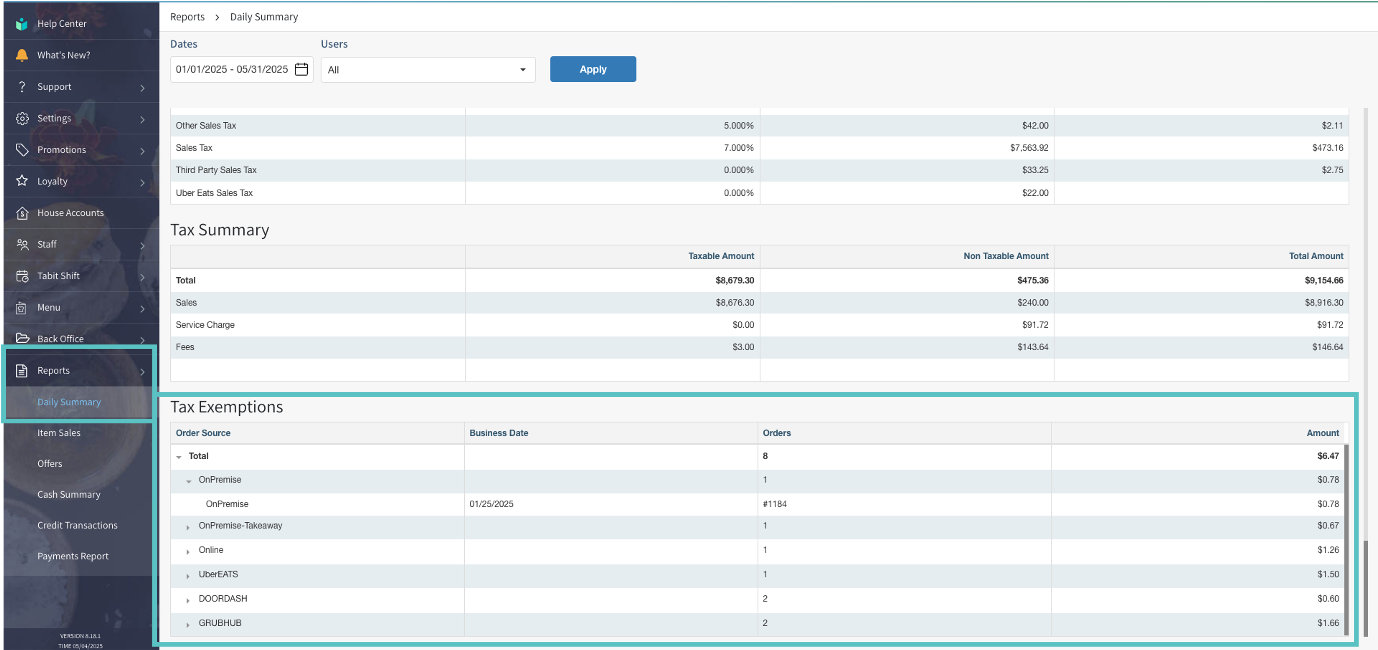
Task: Expand the GRUBHUB exemptions row
Action: 188,624
